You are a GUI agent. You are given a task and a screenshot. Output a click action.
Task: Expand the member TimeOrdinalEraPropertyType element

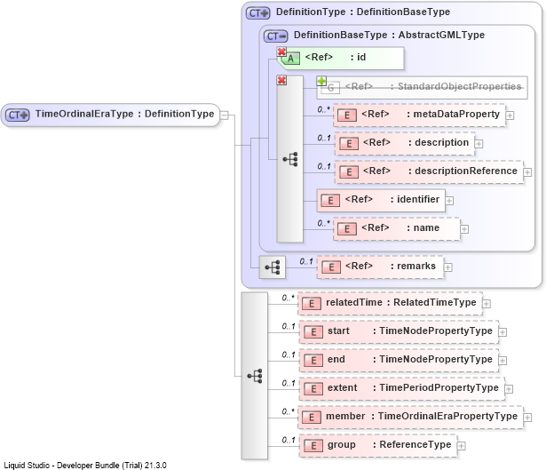[x=527, y=418]
